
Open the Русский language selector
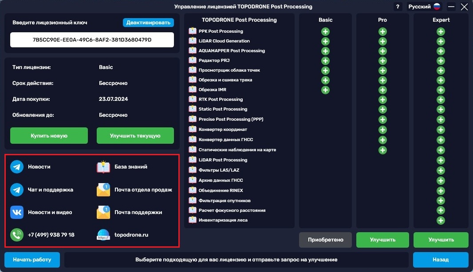coord(424,7)
